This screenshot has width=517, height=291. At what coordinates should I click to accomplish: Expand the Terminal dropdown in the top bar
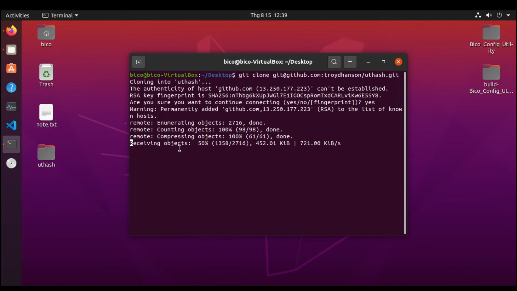60,15
